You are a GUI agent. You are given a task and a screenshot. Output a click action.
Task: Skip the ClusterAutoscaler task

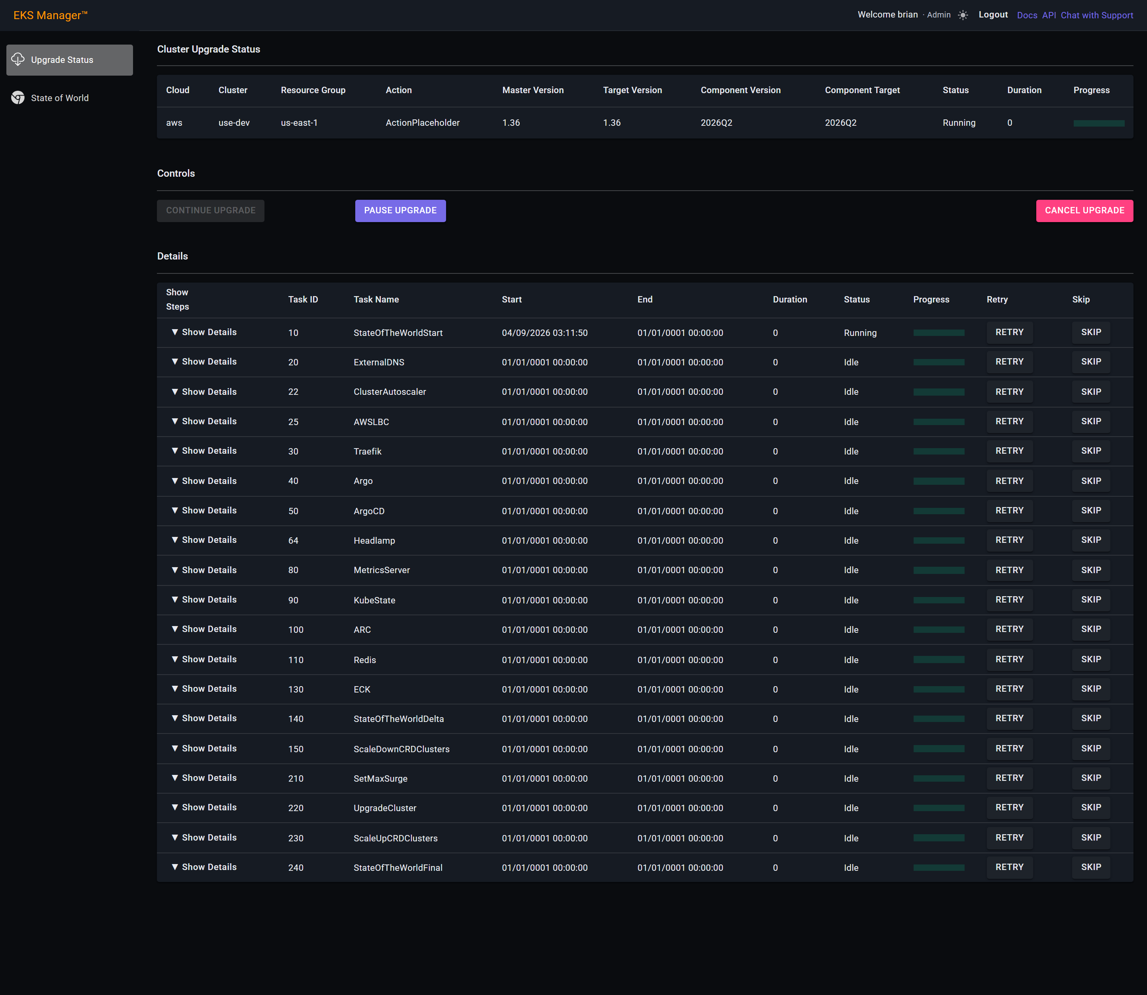point(1091,392)
